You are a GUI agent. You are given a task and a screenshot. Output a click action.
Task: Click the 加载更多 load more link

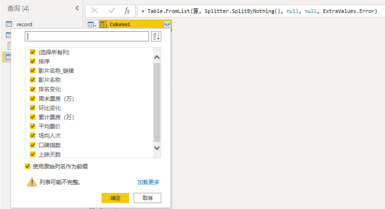(x=148, y=182)
